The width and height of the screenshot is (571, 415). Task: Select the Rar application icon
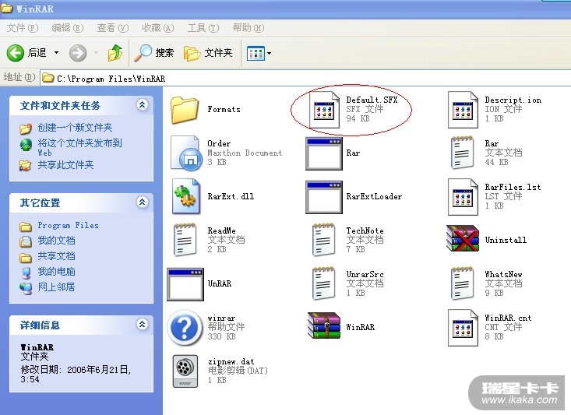coord(324,153)
